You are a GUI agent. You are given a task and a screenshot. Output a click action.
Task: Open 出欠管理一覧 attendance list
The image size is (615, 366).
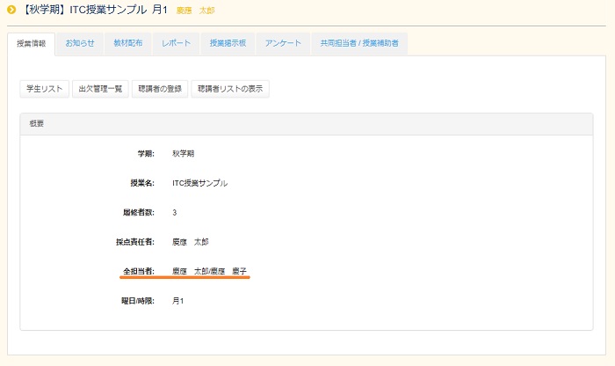tap(100, 88)
